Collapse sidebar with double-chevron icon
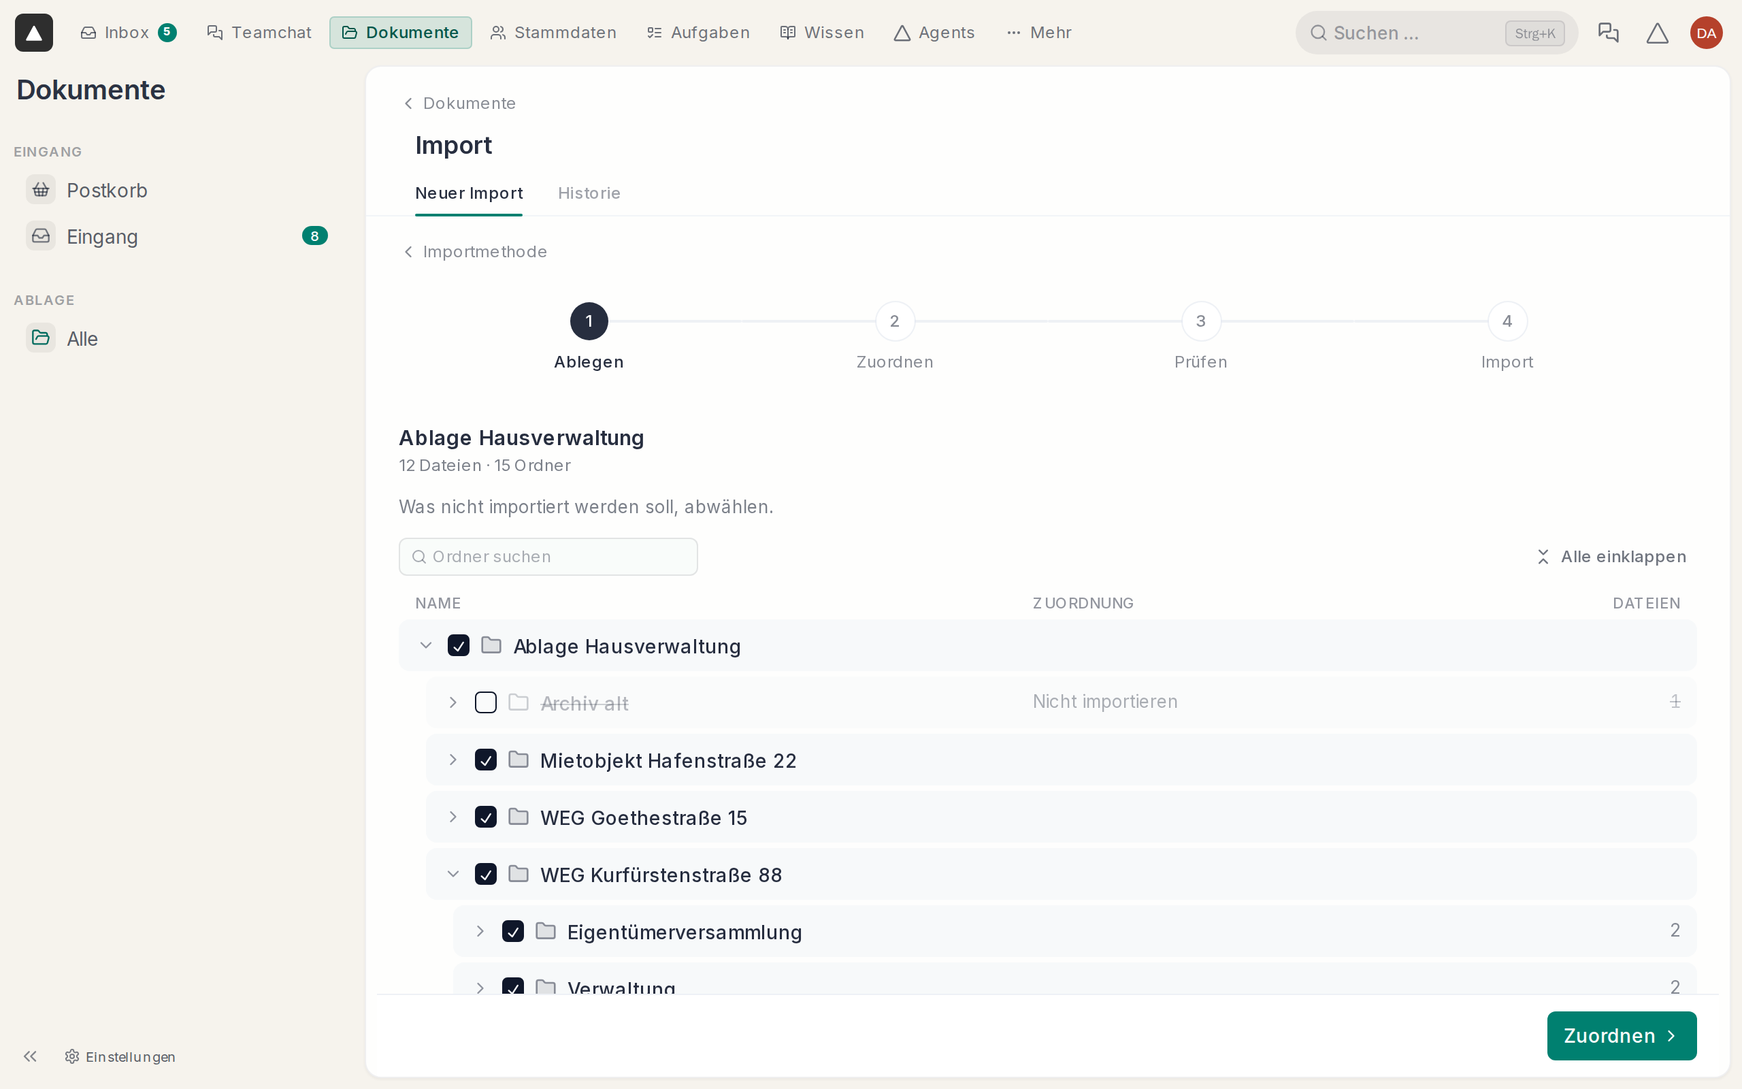The image size is (1742, 1089). coord(30,1056)
